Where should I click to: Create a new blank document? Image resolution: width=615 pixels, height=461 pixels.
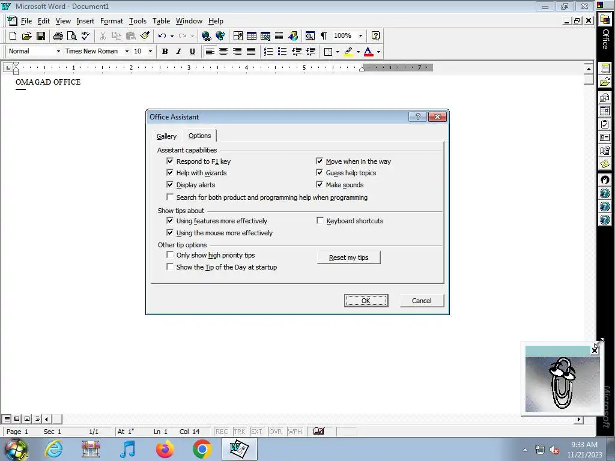[13, 36]
